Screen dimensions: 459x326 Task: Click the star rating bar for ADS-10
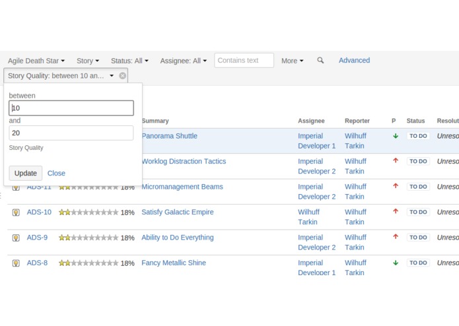88,212
